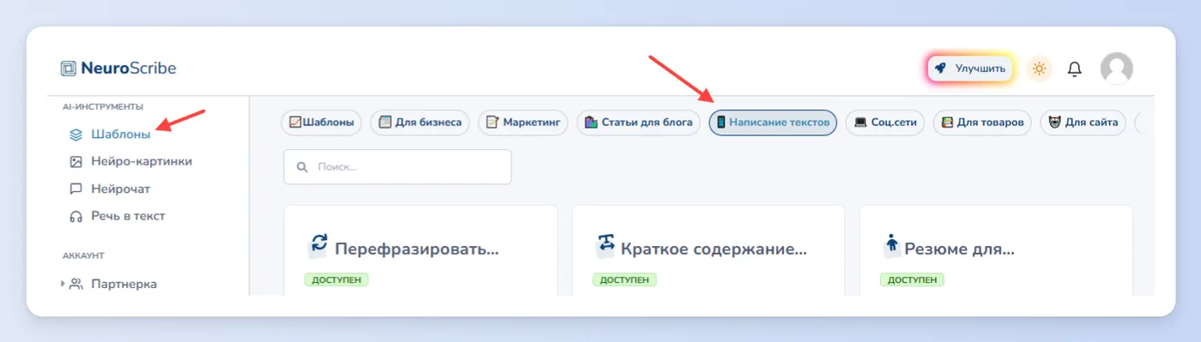Viewport: 1201px width, 342px height.
Task: Open the Резюме для template card
Action: (996, 250)
